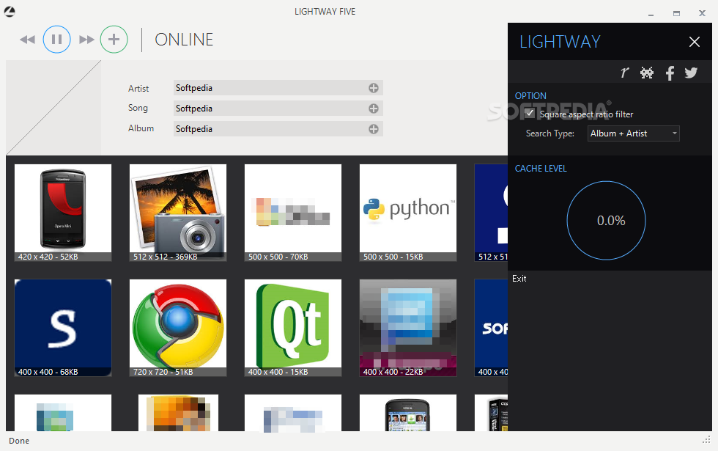Viewport: 718px width, 451px height.
Task: Click the LIGHTWAY FIVE window title
Action: click(325, 12)
